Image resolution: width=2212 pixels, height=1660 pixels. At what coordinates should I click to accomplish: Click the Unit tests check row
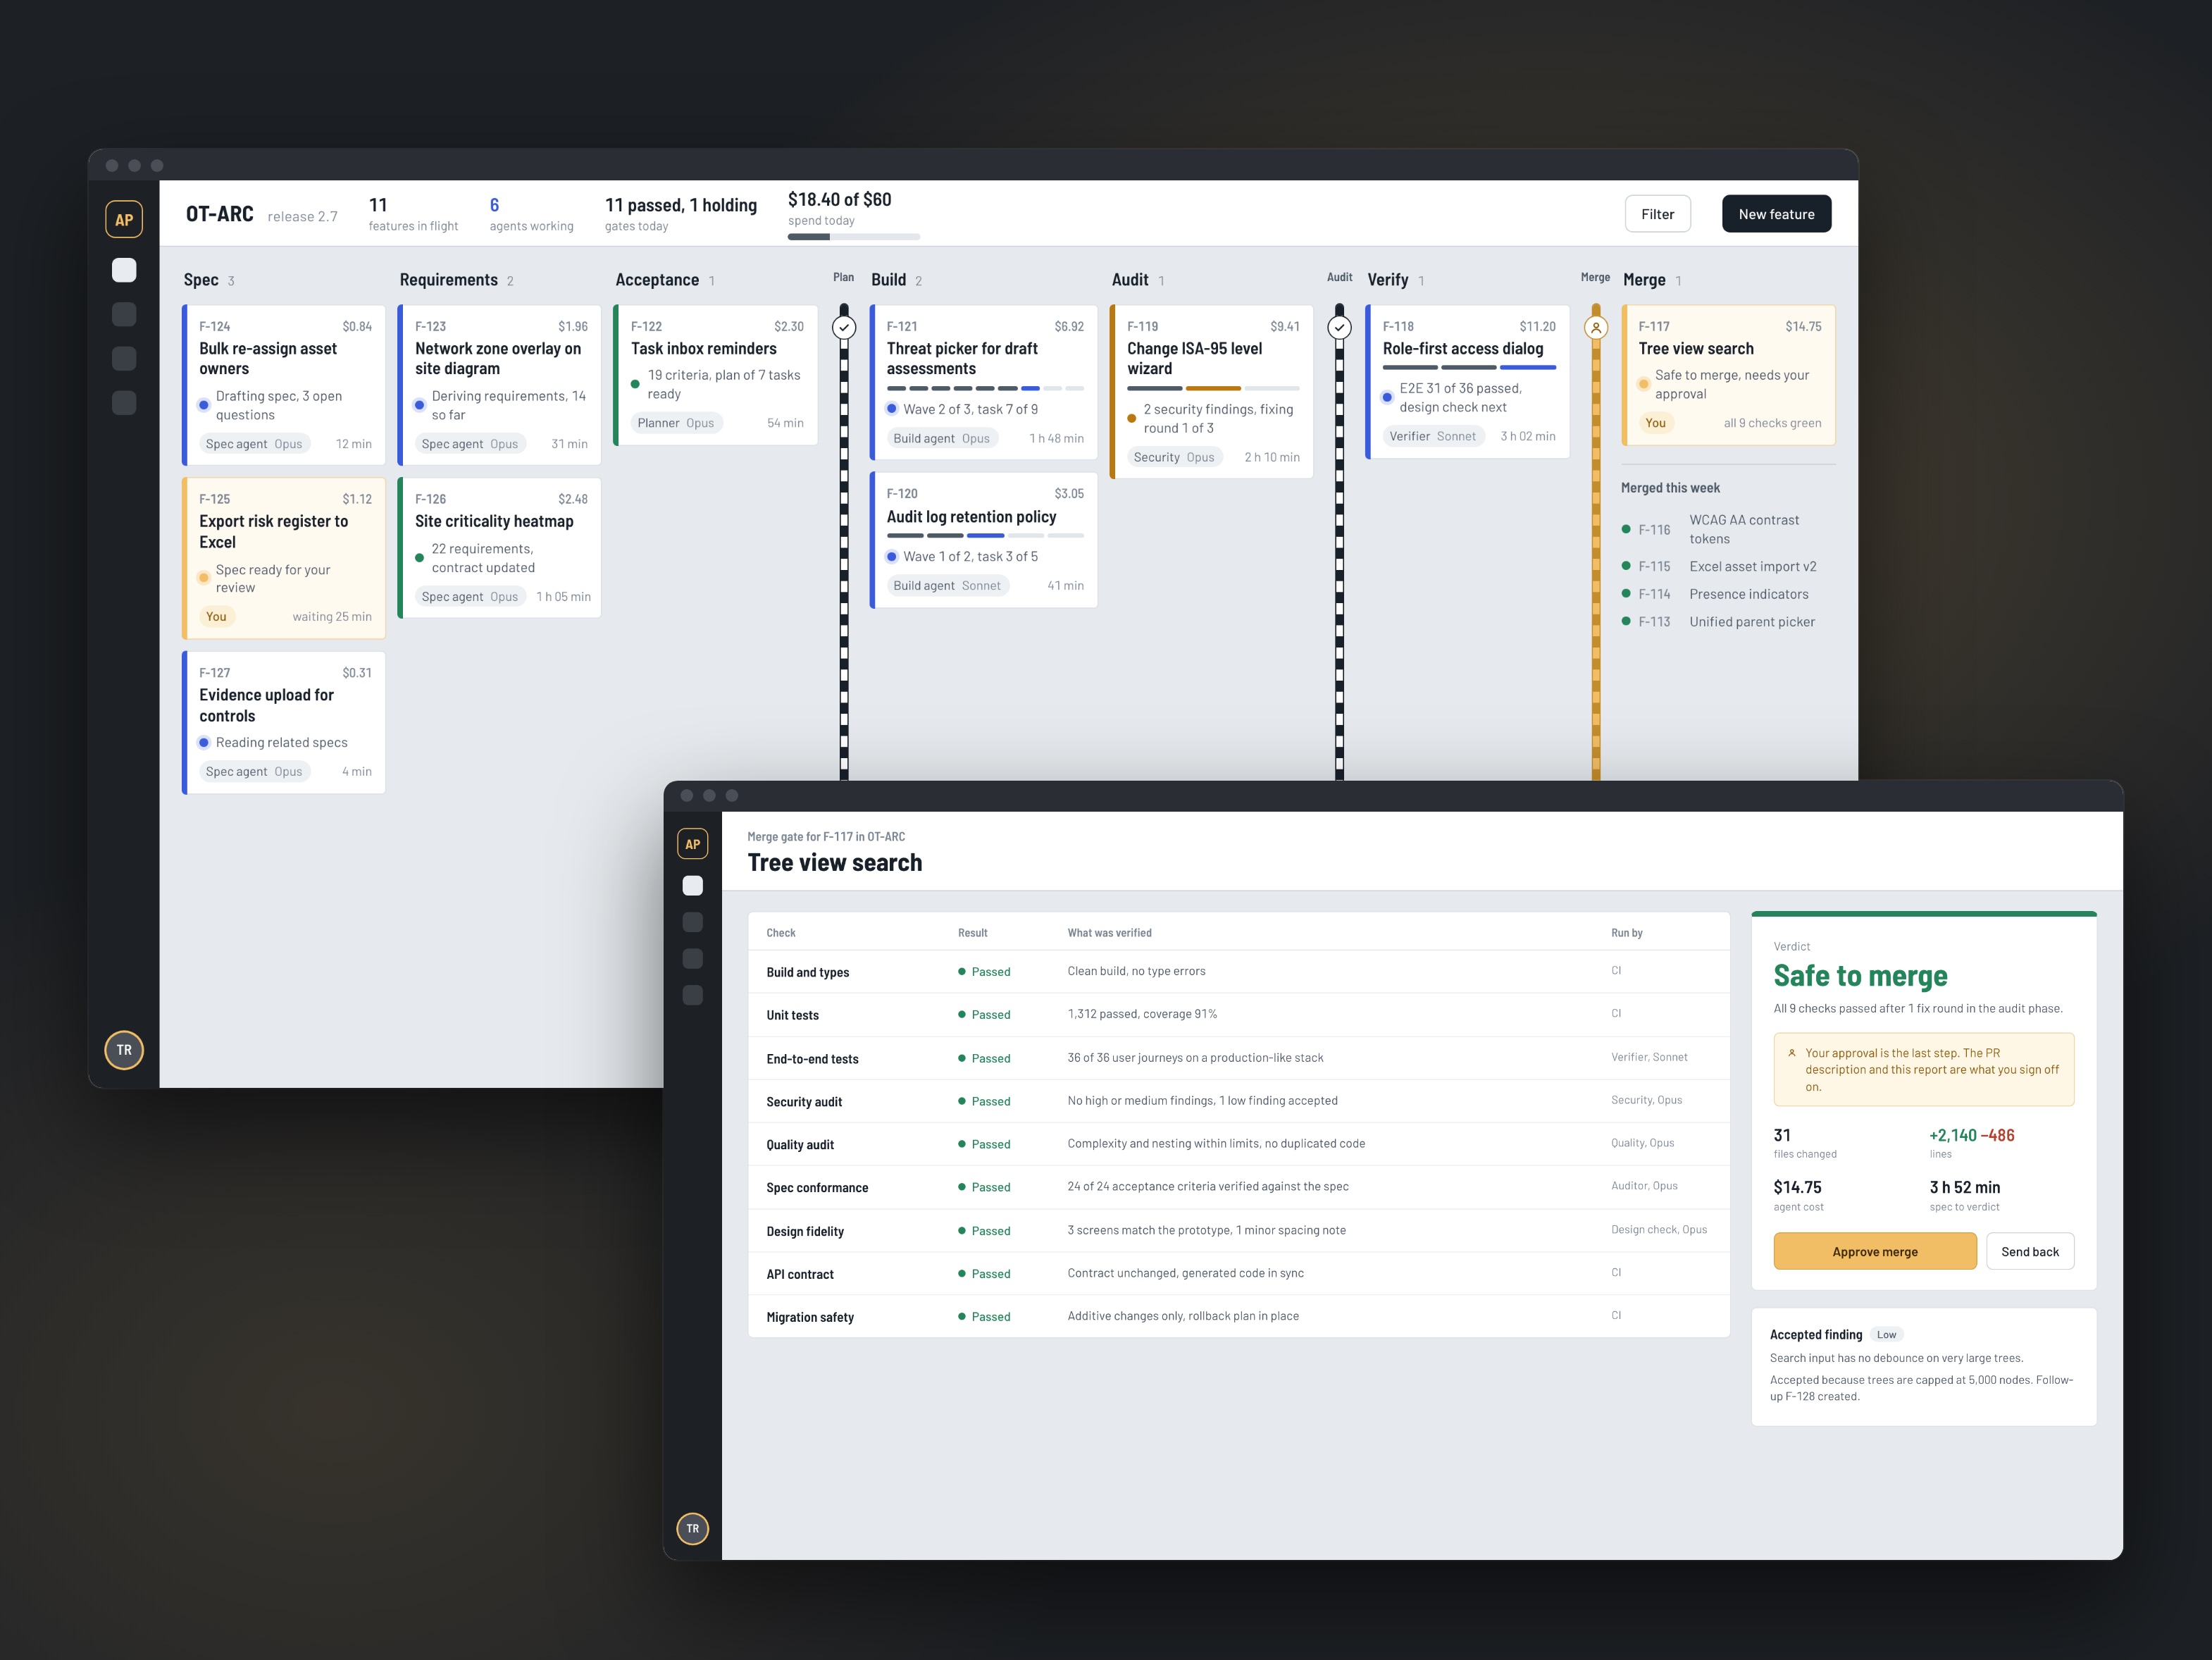(1238, 1014)
